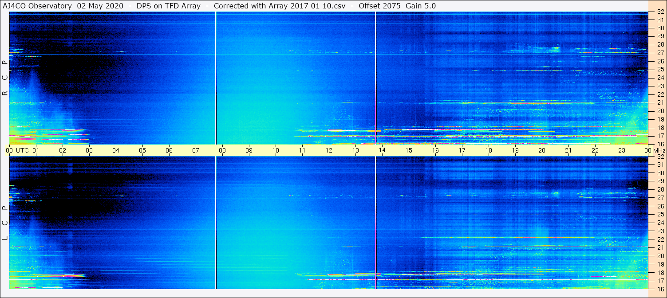
Task: Pick hour label 12 on time axis
Action: (x=329, y=150)
